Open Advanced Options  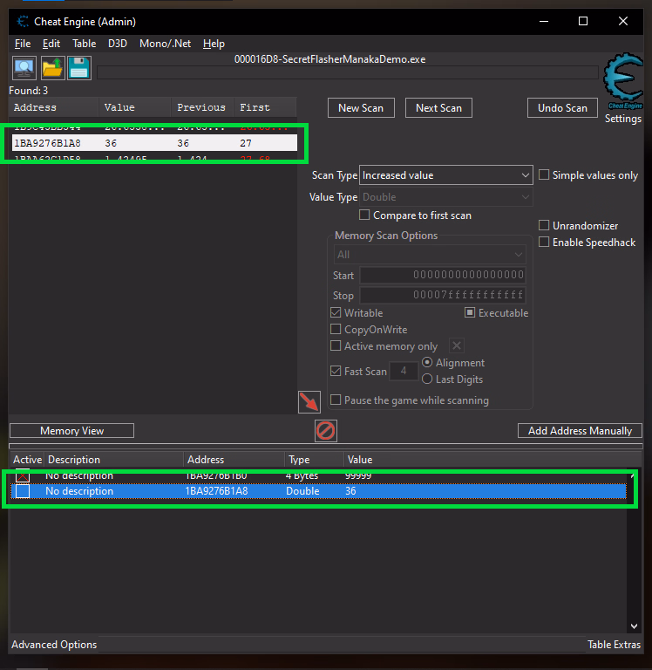coord(54,645)
